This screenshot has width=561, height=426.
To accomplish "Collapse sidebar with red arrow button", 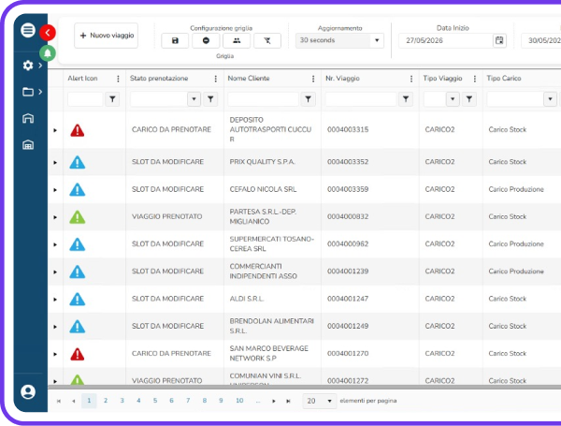I will point(48,33).
